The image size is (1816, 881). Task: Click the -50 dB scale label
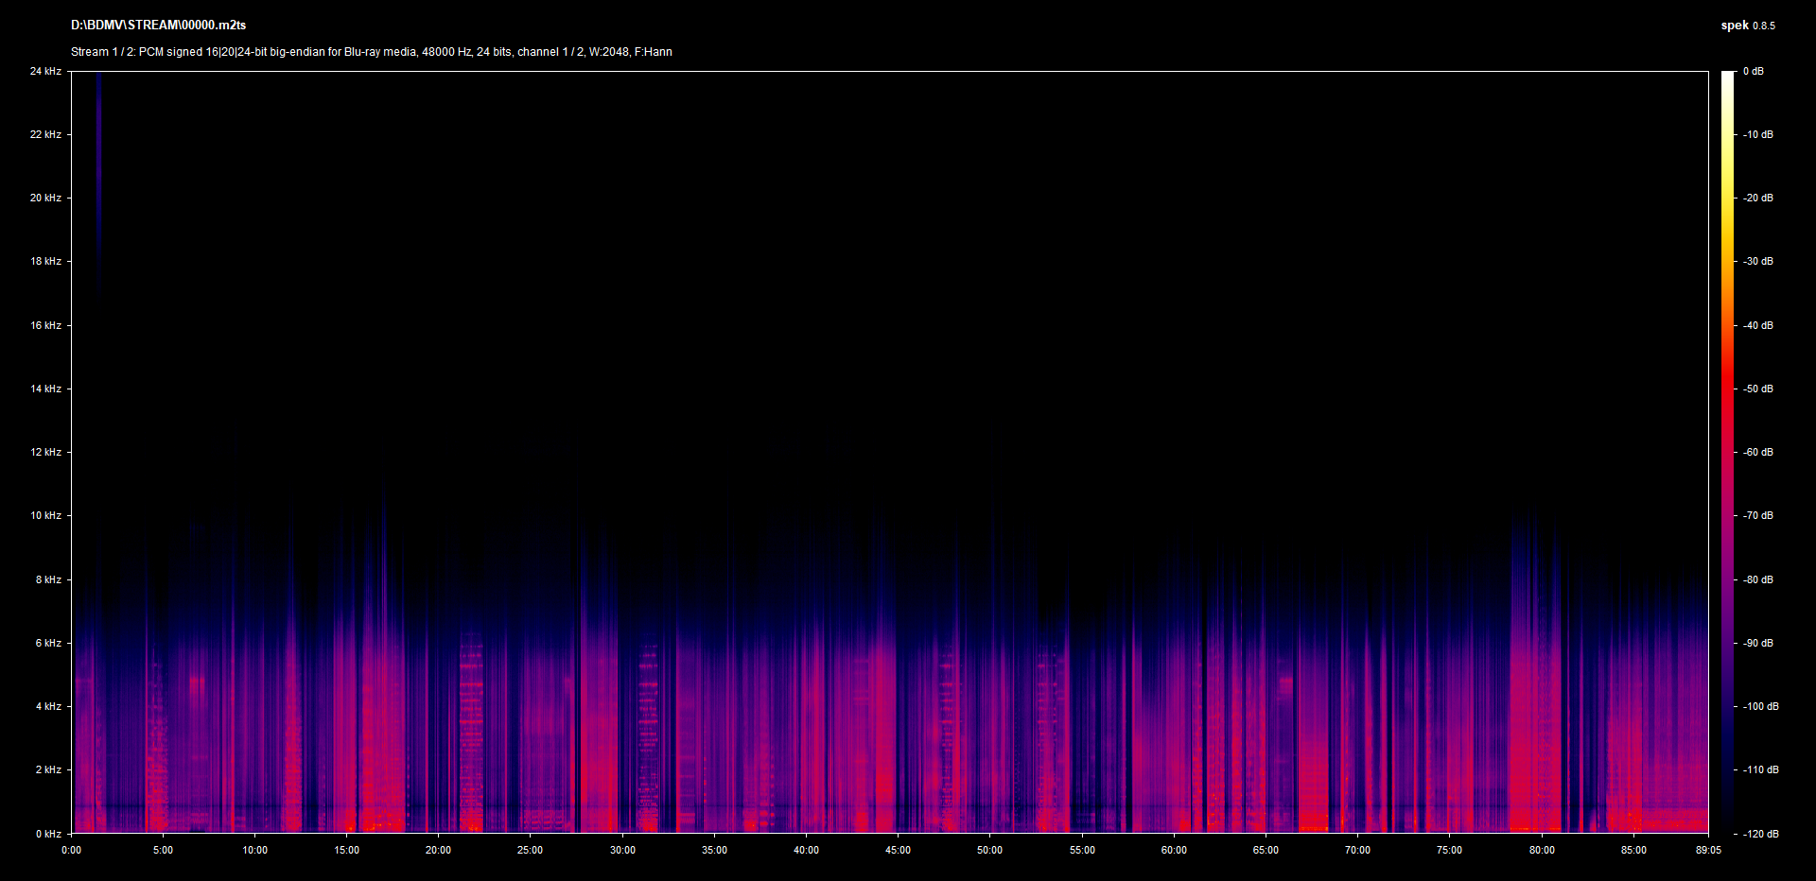pos(1757,389)
